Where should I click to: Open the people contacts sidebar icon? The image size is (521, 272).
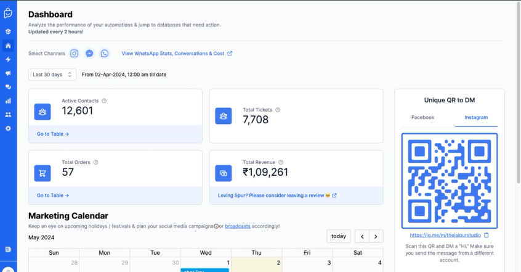8,115
